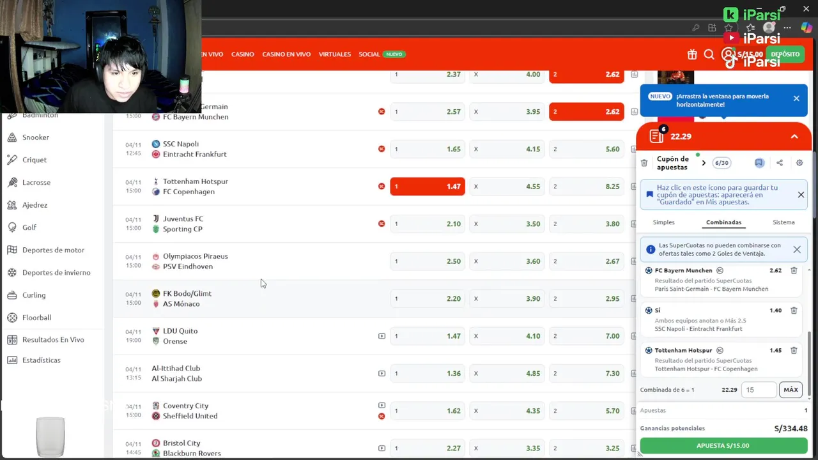This screenshot has width=818, height=460.
Task: Select SSC Napoli home win 1.65
Action: pos(428,149)
